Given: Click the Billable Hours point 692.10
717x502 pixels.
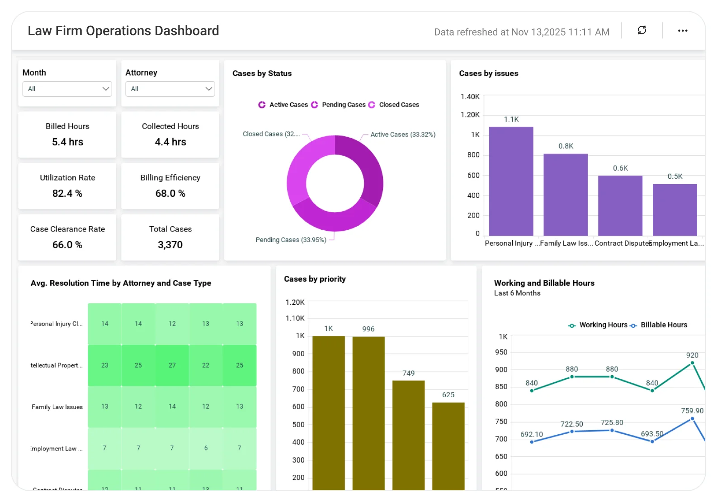Looking at the screenshot, I should [532, 442].
